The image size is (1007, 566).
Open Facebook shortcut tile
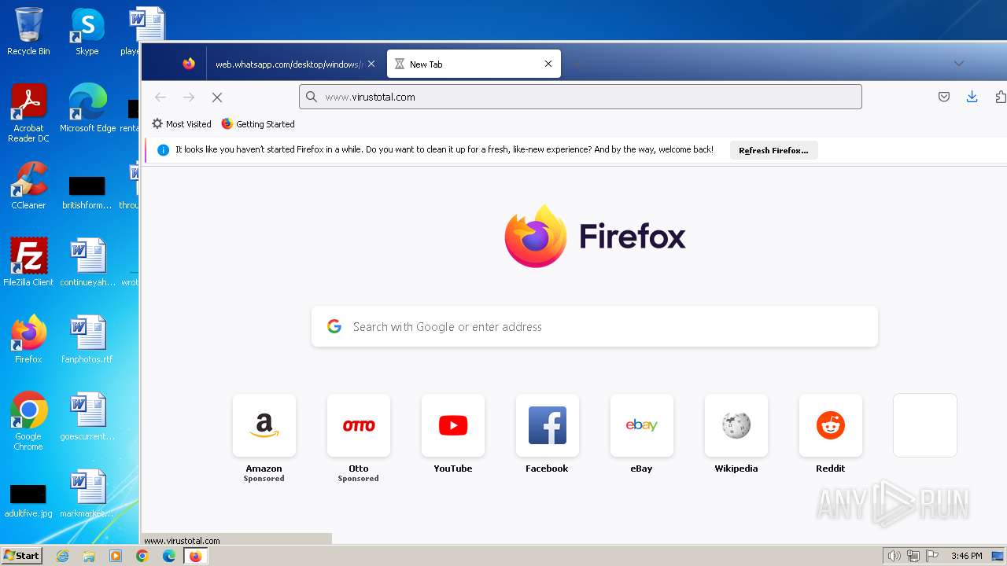point(548,425)
